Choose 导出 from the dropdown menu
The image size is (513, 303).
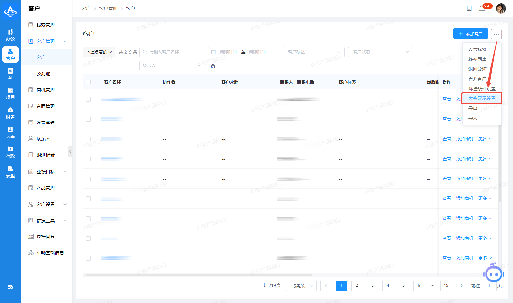(473, 108)
